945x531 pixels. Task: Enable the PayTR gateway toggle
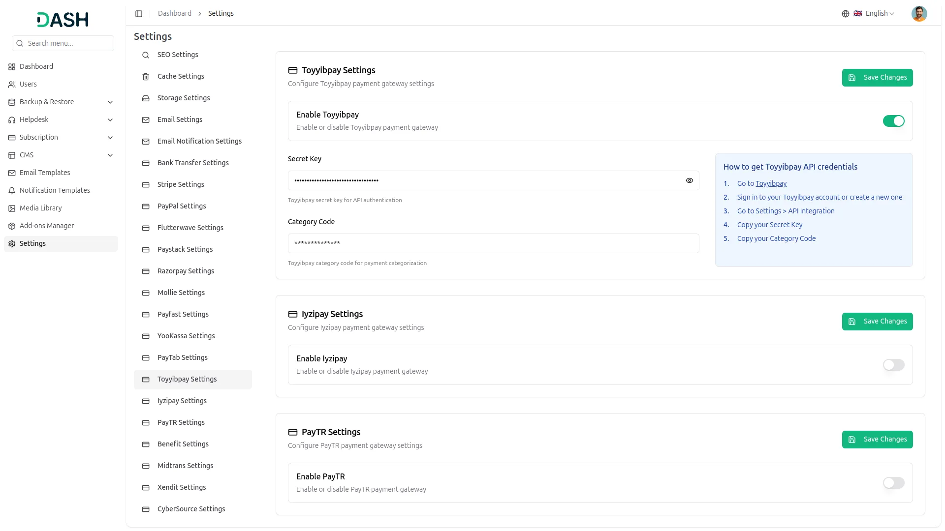pos(893,483)
